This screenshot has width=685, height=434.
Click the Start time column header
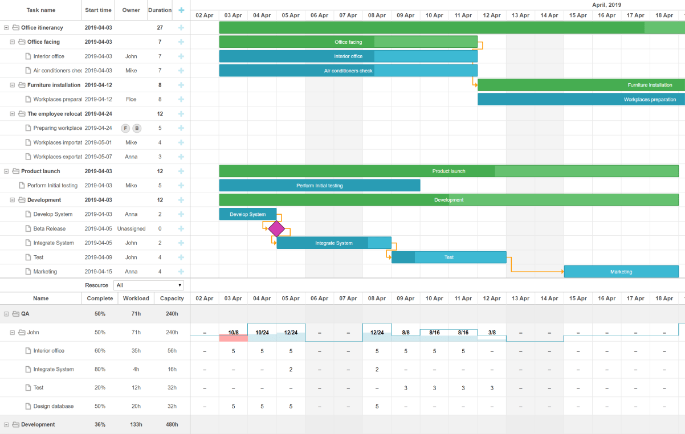pos(98,10)
